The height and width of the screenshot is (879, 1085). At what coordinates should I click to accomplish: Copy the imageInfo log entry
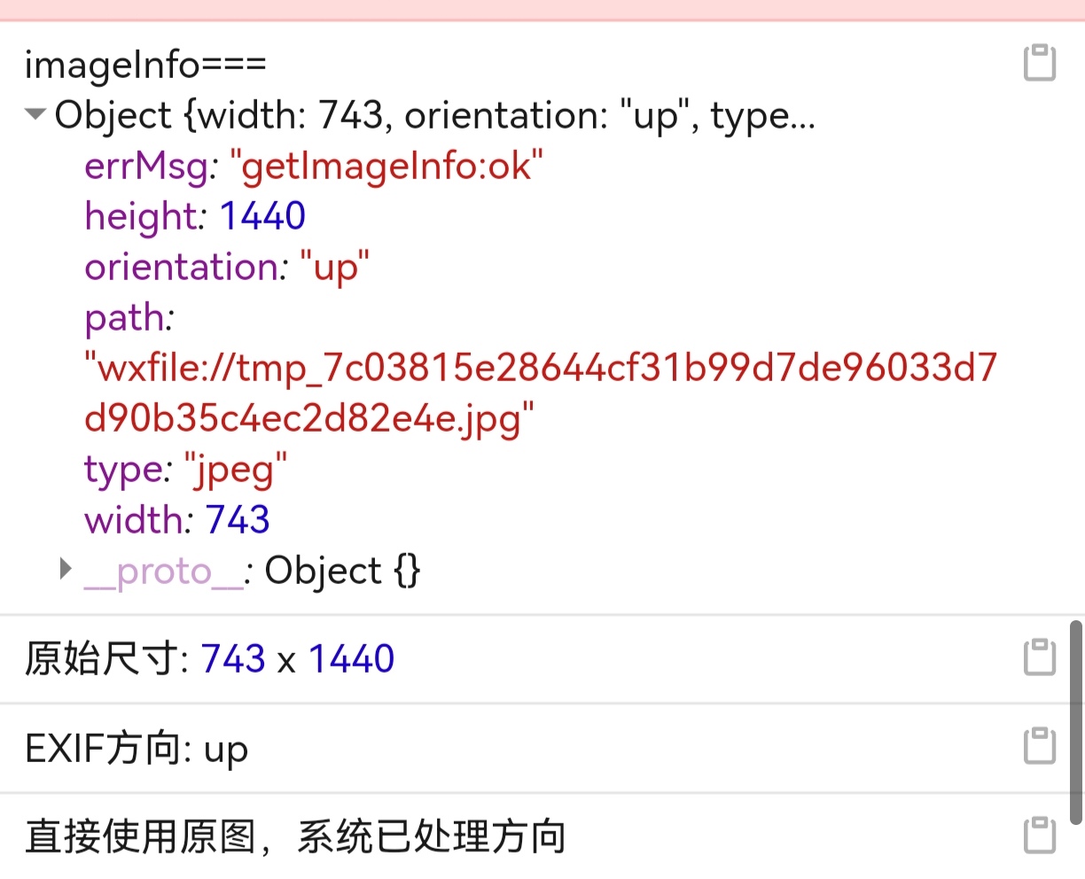(x=1039, y=63)
